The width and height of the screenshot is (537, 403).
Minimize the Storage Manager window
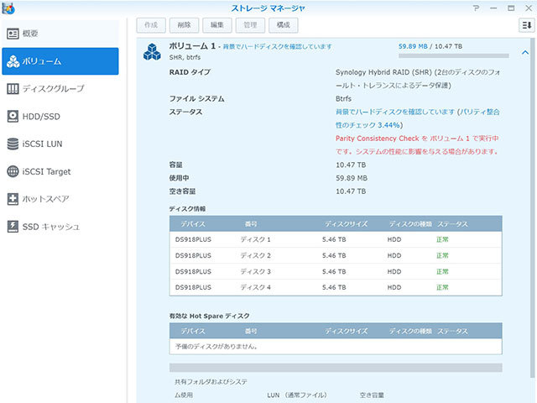(x=493, y=8)
